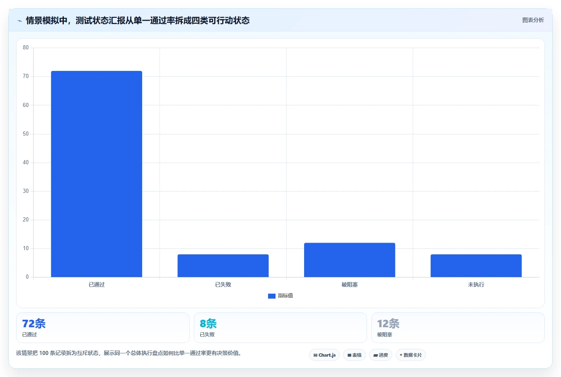Click the footer description about 100 条记录
This screenshot has width=561, height=377.
click(x=129, y=353)
